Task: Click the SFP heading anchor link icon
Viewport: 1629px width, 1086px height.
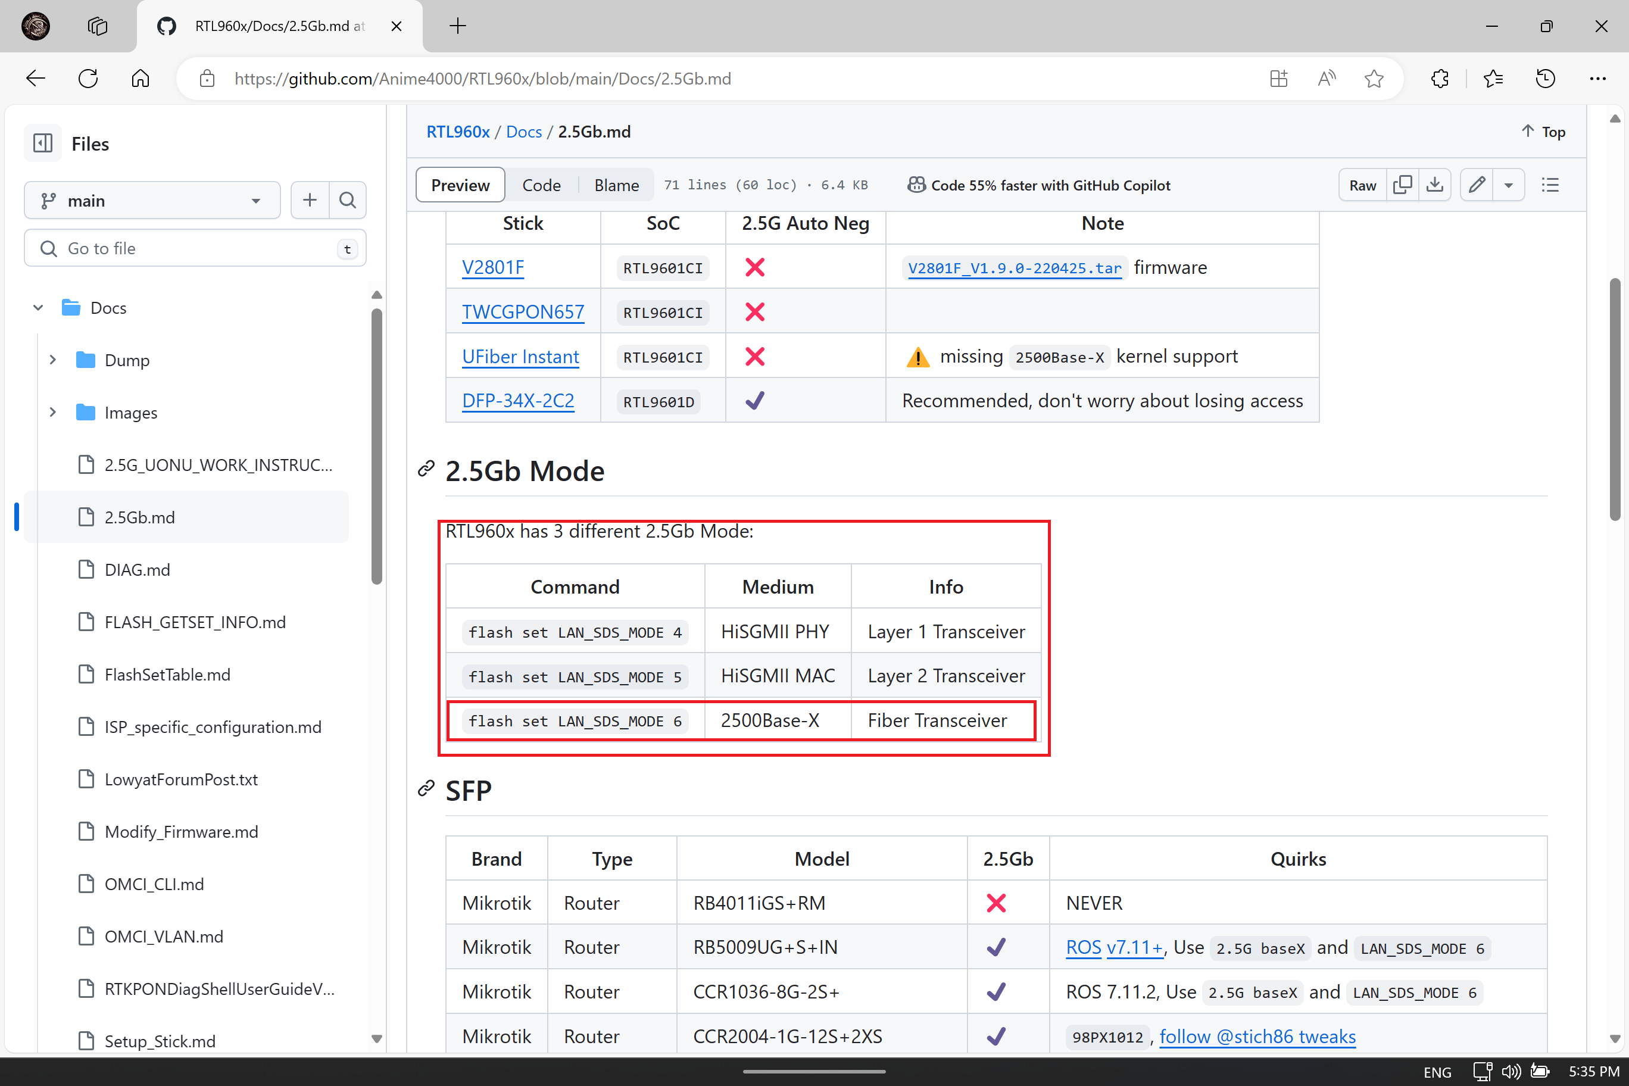Action: [x=426, y=789]
